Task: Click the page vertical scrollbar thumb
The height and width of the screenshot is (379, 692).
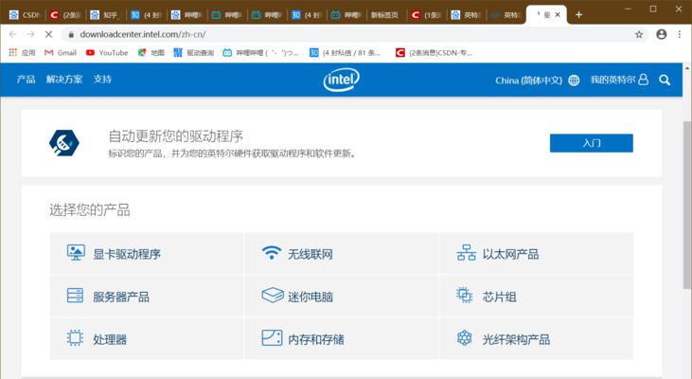Action: click(687, 205)
